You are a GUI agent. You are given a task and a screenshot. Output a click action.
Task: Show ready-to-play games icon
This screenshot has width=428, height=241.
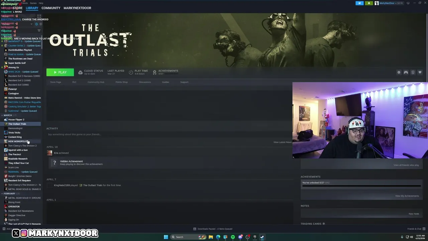(41, 24)
